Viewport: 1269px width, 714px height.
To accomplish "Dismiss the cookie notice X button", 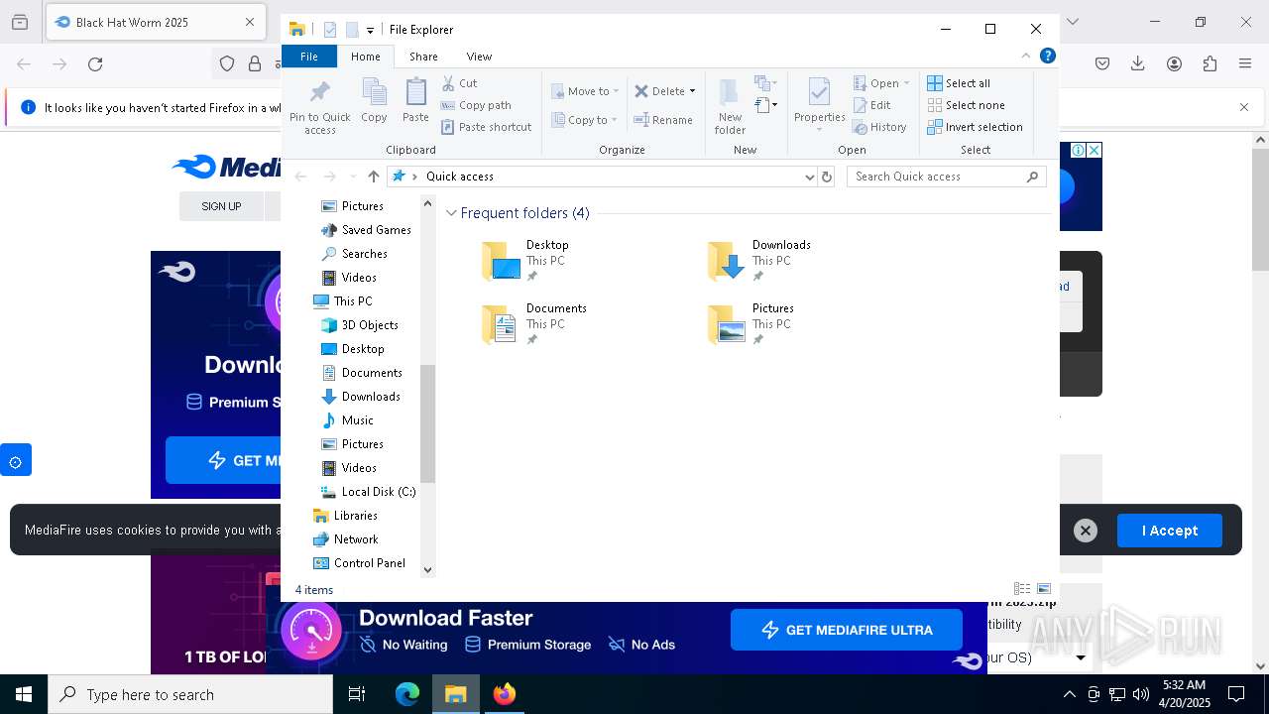I will pos(1086,531).
